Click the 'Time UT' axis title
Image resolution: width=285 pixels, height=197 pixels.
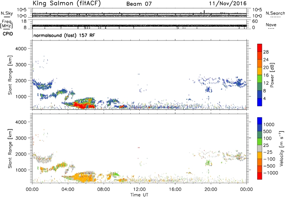(139, 195)
